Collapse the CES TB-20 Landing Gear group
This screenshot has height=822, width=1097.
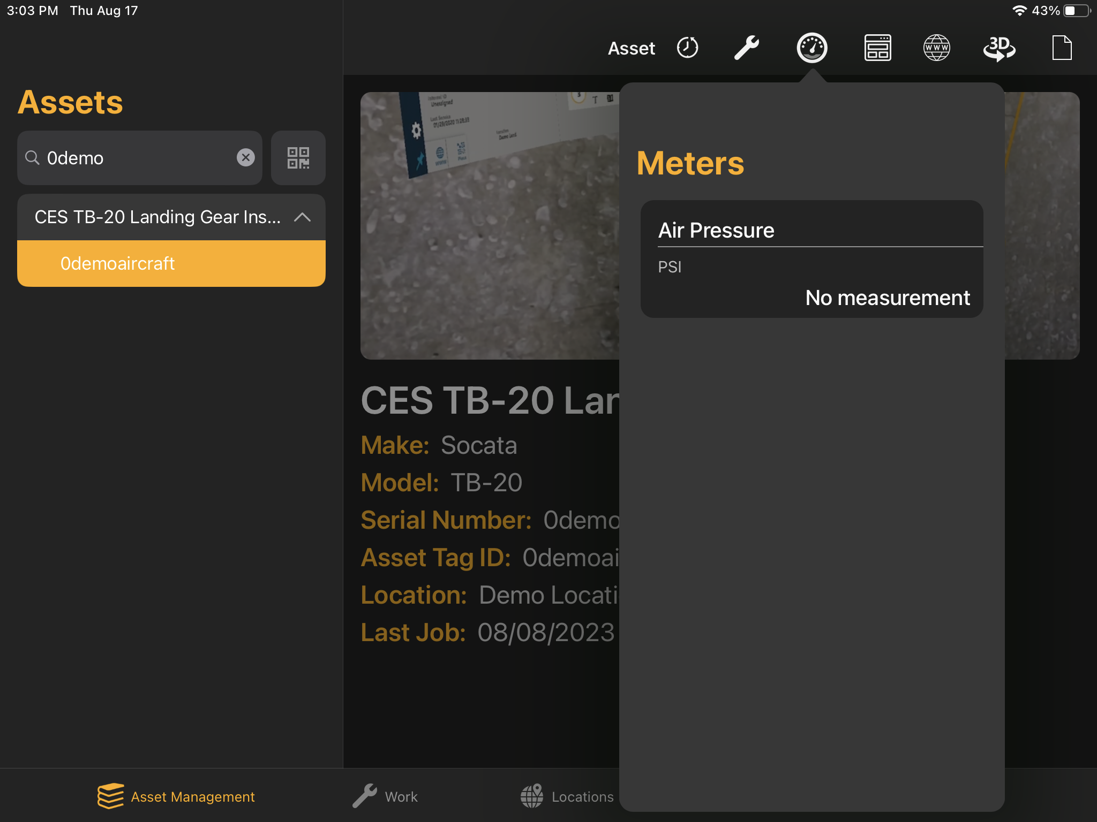[x=303, y=217]
